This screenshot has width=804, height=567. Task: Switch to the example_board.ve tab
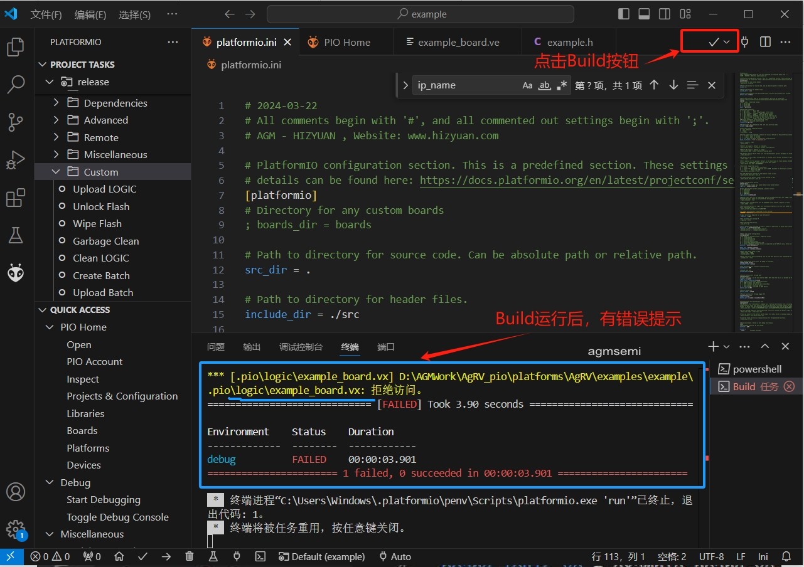point(458,42)
